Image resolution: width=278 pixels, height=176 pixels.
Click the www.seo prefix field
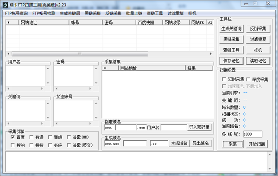[112, 143]
